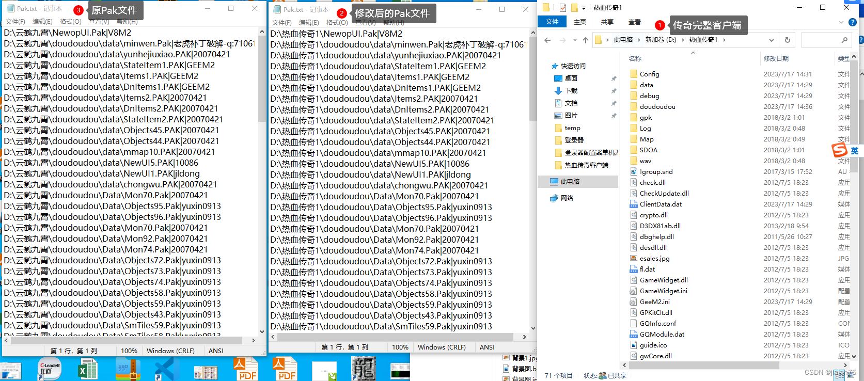Switch to the 共享 ribbon tab
The image size is (864, 381).
click(607, 22)
